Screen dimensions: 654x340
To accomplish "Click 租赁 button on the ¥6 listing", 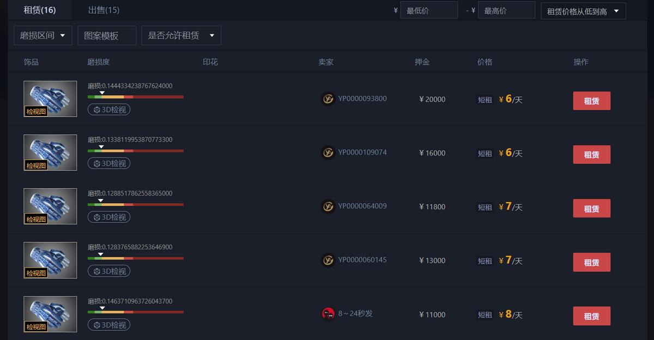I will (x=591, y=100).
